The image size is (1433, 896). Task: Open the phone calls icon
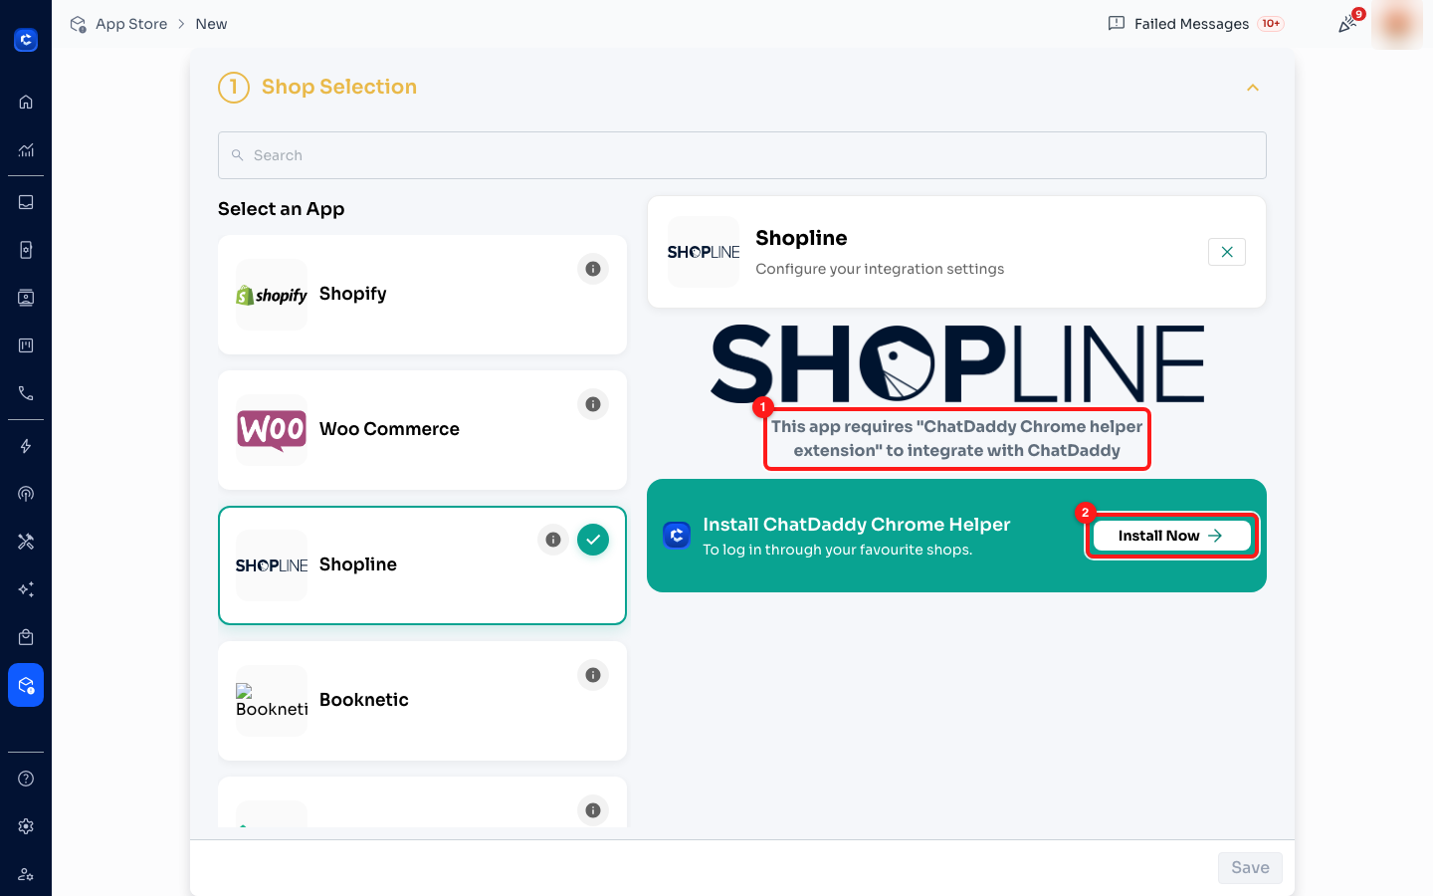(26, 393)
